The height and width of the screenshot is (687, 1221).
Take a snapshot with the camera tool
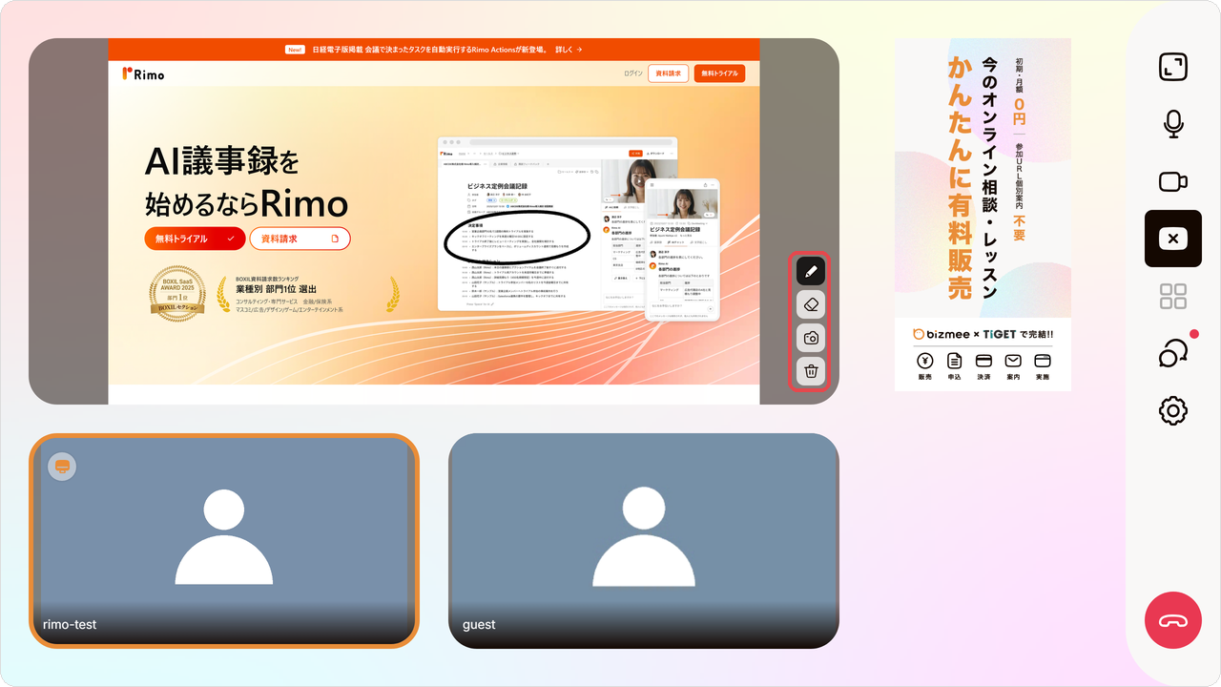tap(811, 338)
